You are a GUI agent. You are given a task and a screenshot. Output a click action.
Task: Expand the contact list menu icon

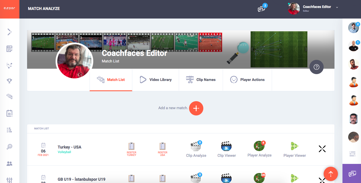pyautogui.click(x=352, y=154)
